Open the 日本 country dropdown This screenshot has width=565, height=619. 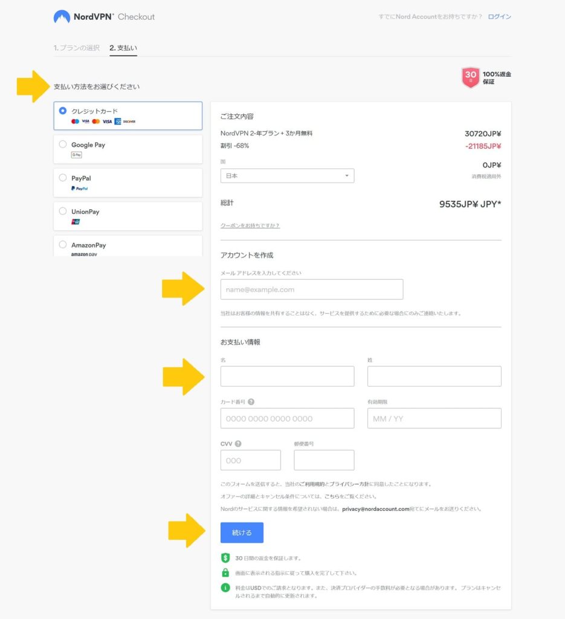287,176
